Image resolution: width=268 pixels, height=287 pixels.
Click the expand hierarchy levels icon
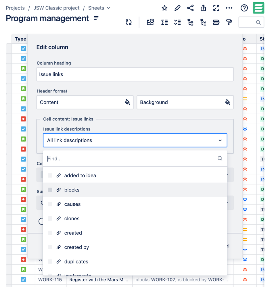pyautogui.click(x=203, y=22)
